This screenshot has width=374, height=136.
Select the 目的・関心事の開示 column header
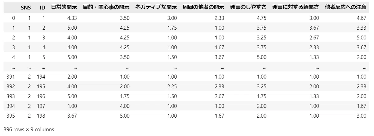(106, 8)
